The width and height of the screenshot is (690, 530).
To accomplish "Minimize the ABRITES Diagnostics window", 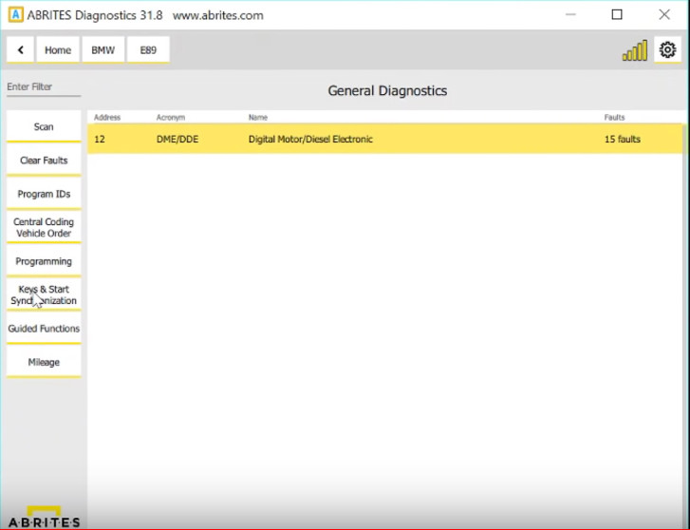I will 570,14.
